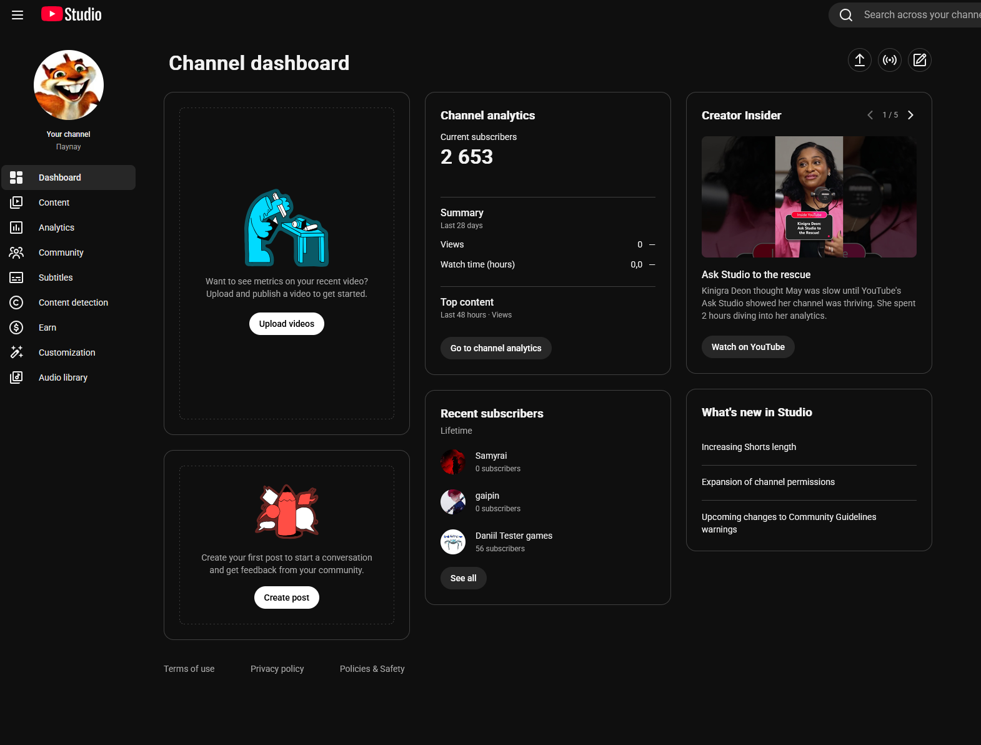Viewport: 981px width, 745px height.
Task: Click the Watch time (hours) row
Action: click(548, 264)
